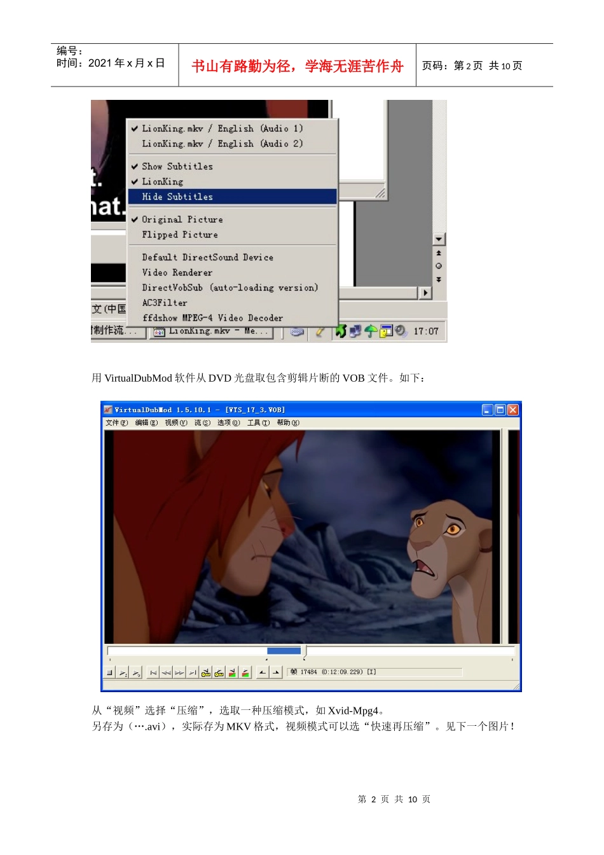Click the green arrow system tray icon

pyautogui.click(x=341, y=331)
